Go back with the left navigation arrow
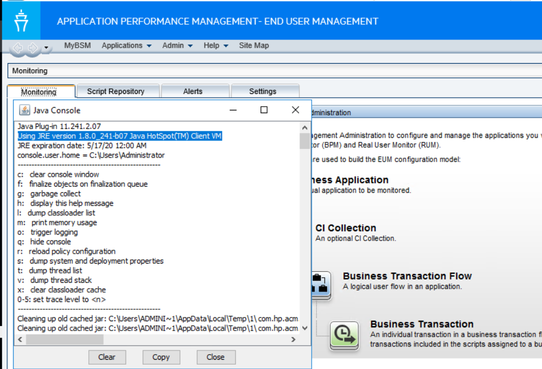 coord(18,47)
